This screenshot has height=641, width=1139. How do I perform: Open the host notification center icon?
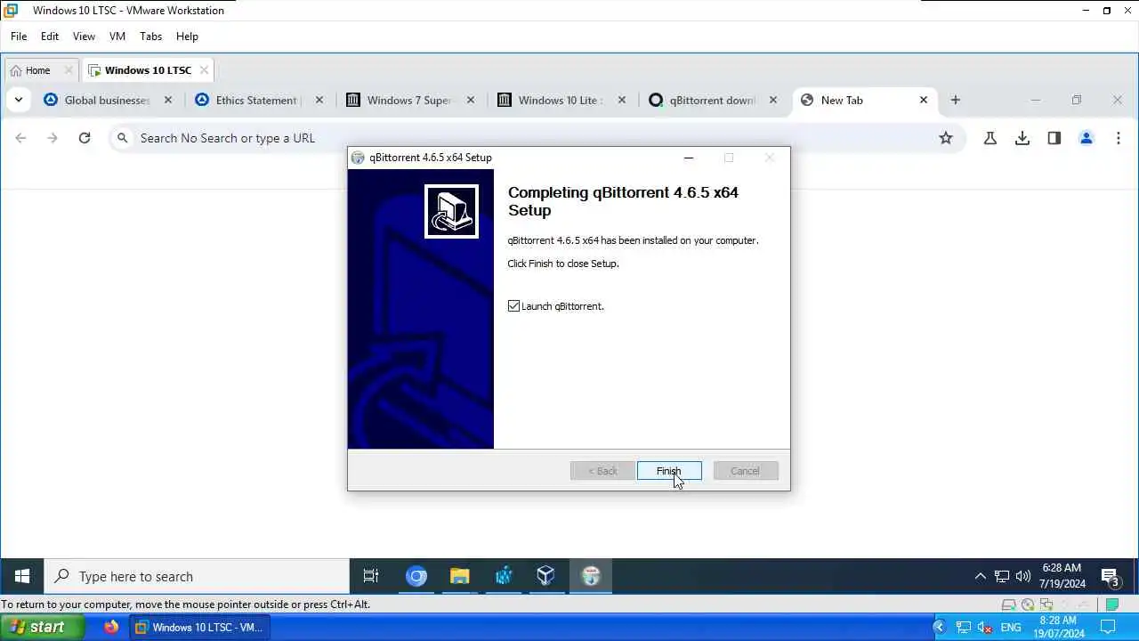pos(1109,628)
